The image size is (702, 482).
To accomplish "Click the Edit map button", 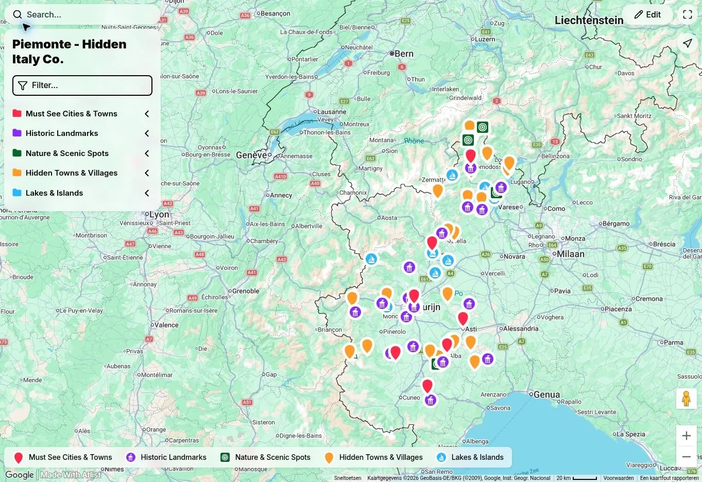I will point(647,14).
